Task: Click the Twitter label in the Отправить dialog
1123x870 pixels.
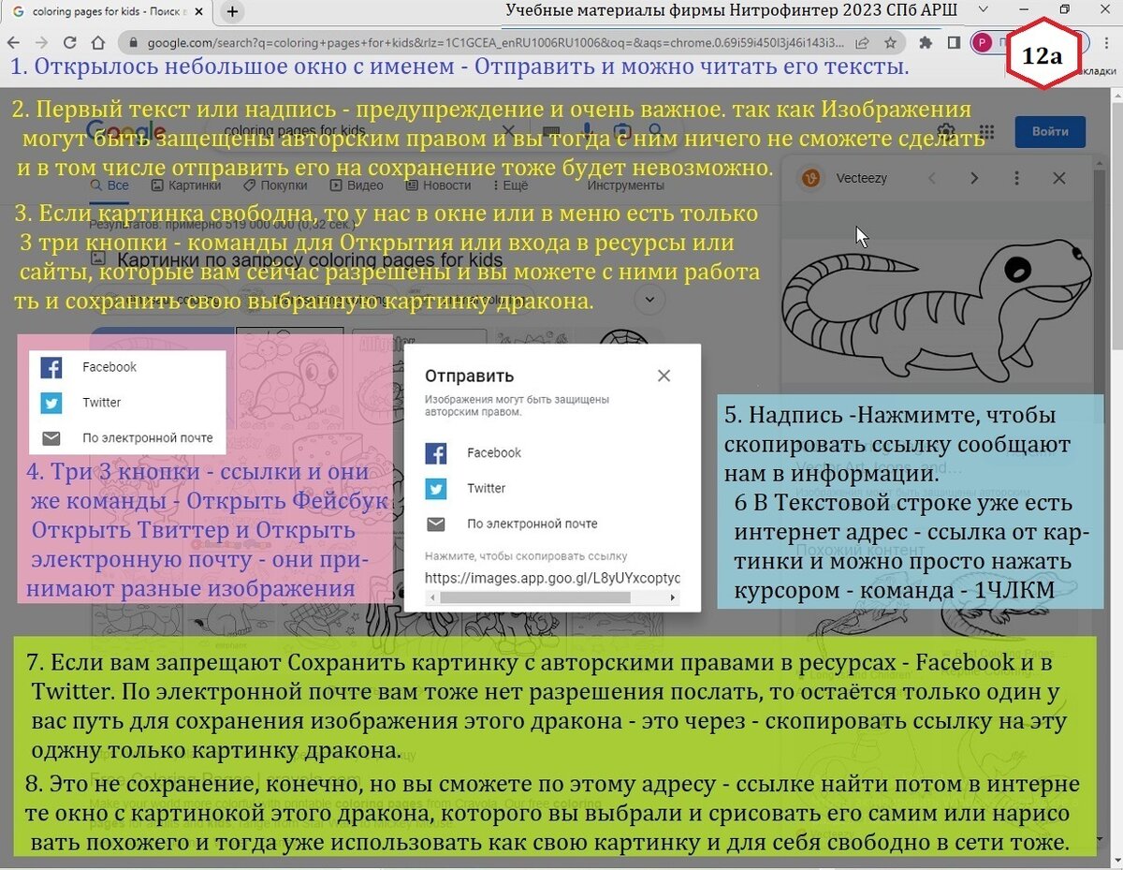Action: point(487,489)
